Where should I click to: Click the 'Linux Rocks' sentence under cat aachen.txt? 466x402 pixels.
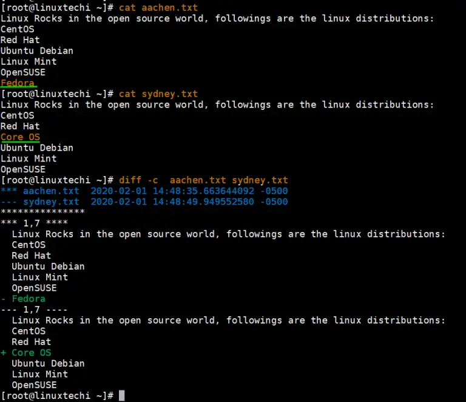pyautogui.click(x=217, y=18)
